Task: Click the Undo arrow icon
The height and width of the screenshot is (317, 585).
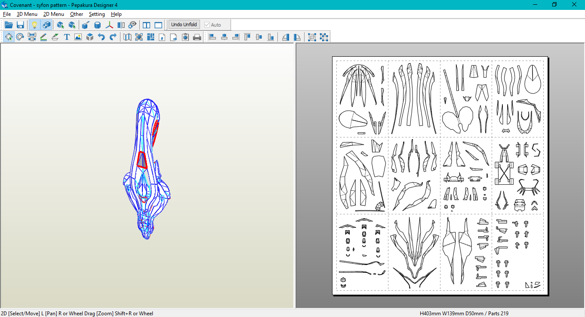Action: 101,37
